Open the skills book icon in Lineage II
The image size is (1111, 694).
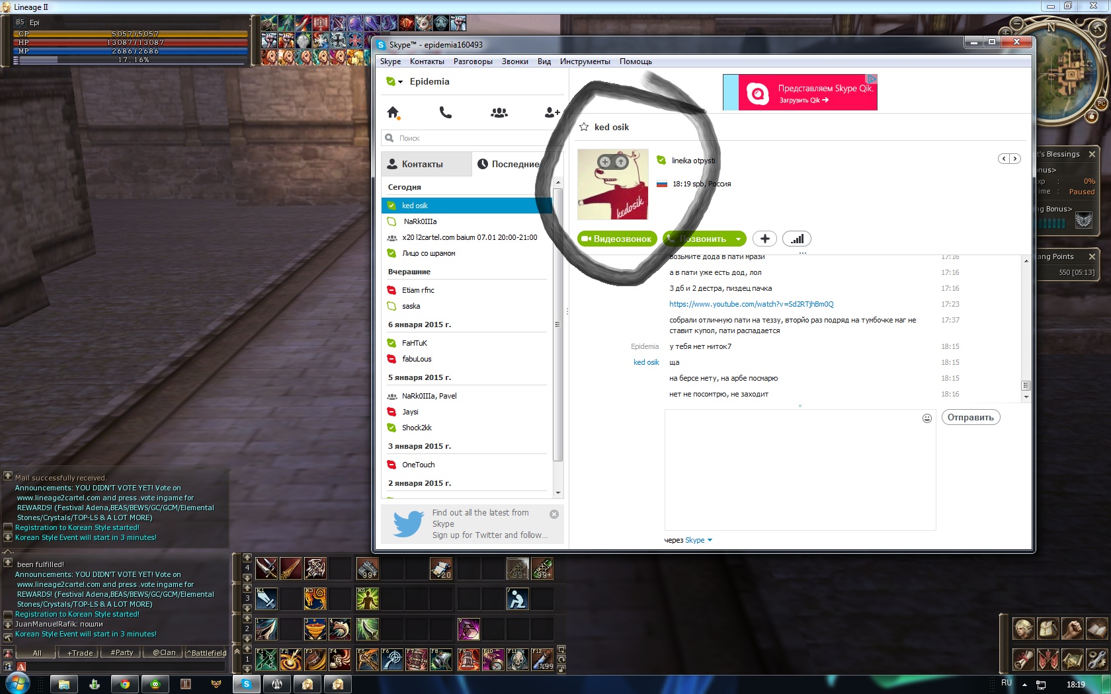pyautogui.click(x=1096, y=629)
